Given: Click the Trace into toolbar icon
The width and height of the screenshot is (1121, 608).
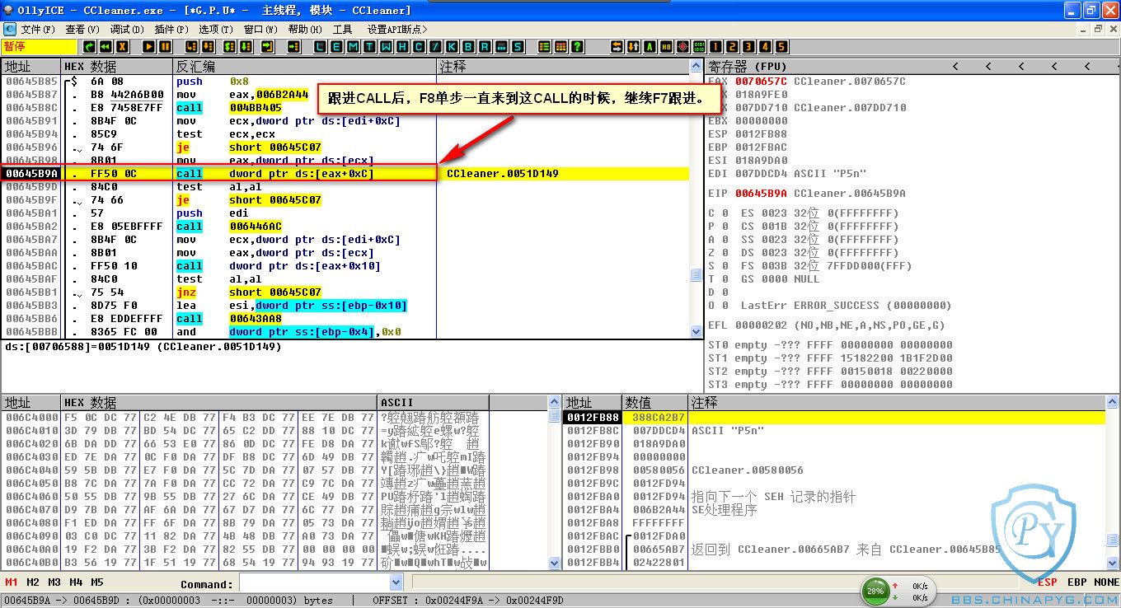Looking at the screenshot, I should point(229,47).
